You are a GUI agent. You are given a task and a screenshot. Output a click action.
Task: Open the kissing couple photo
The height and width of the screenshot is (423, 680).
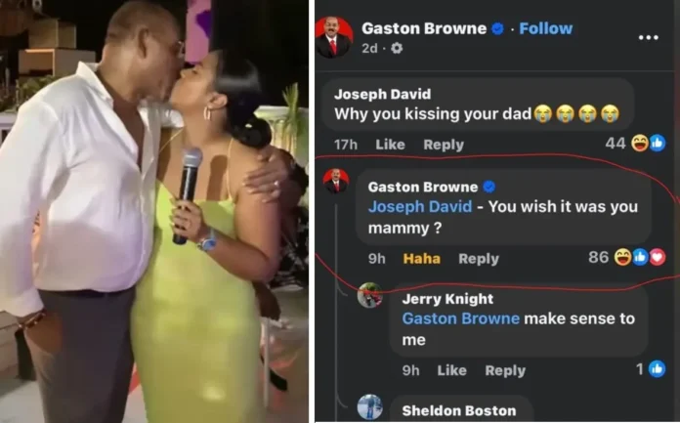[154, 211]
